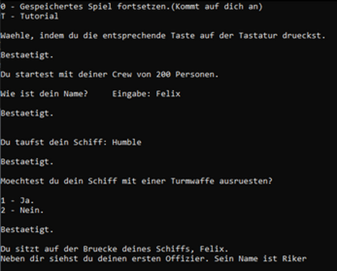Click the word 'Turmwaffe' in the question
Viewport: 337px width, 271px height.
tap(192, 181)
